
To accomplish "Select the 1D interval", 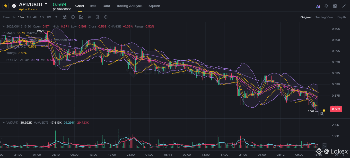I will [x=42, y=17].
